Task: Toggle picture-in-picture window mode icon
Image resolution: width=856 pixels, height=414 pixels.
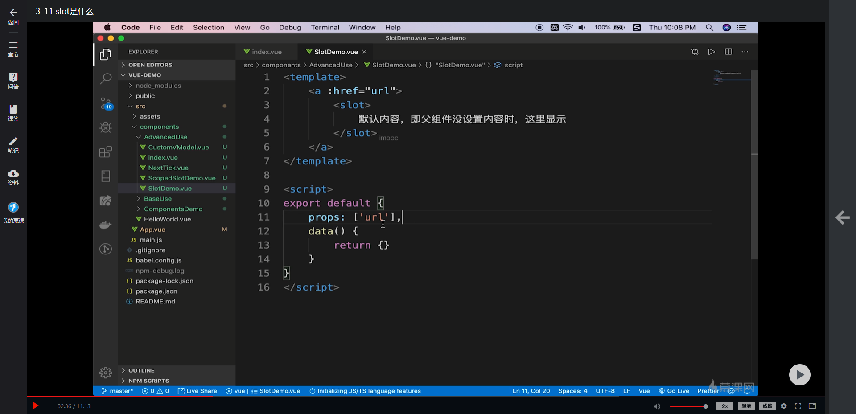Action: (x=812, y=406)
